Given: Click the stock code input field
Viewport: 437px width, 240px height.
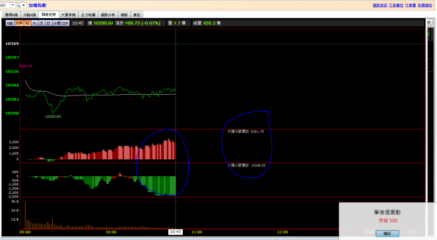Looking at the screenshot, I should tap(5, 5).
